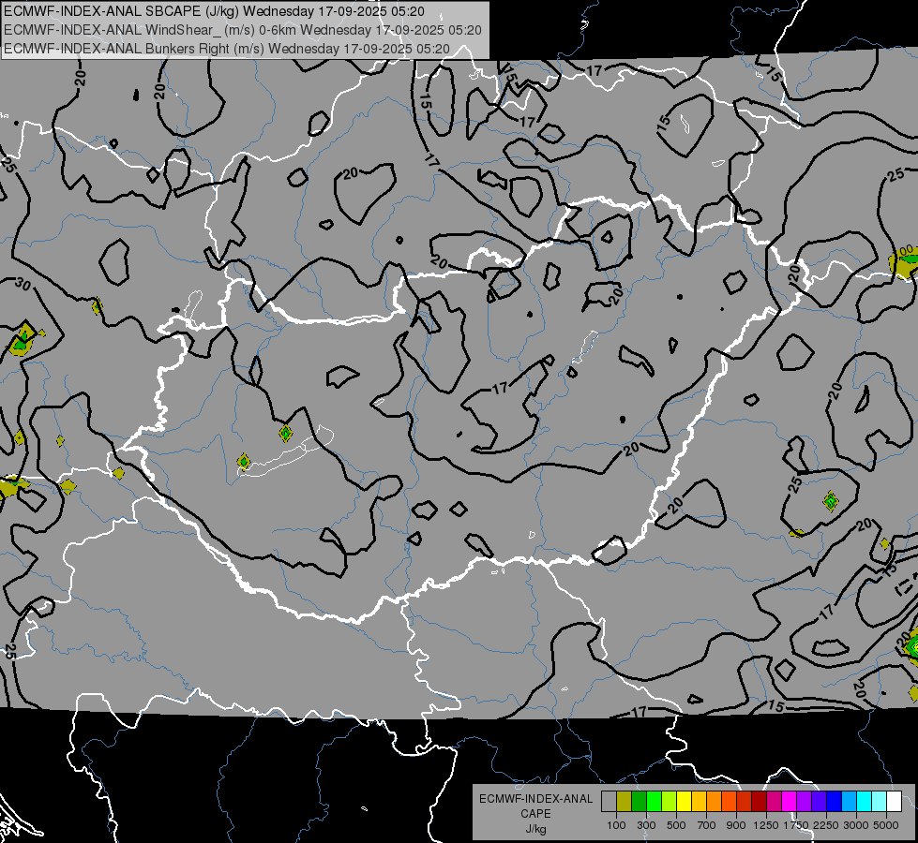Click the legend title ECMWF-INDEX-ANAL
This screenshot has height=843, width=918.
535,799
